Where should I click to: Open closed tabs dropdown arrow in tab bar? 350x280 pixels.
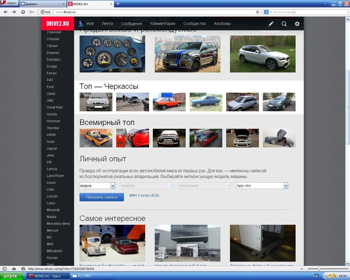click(325, 4)
